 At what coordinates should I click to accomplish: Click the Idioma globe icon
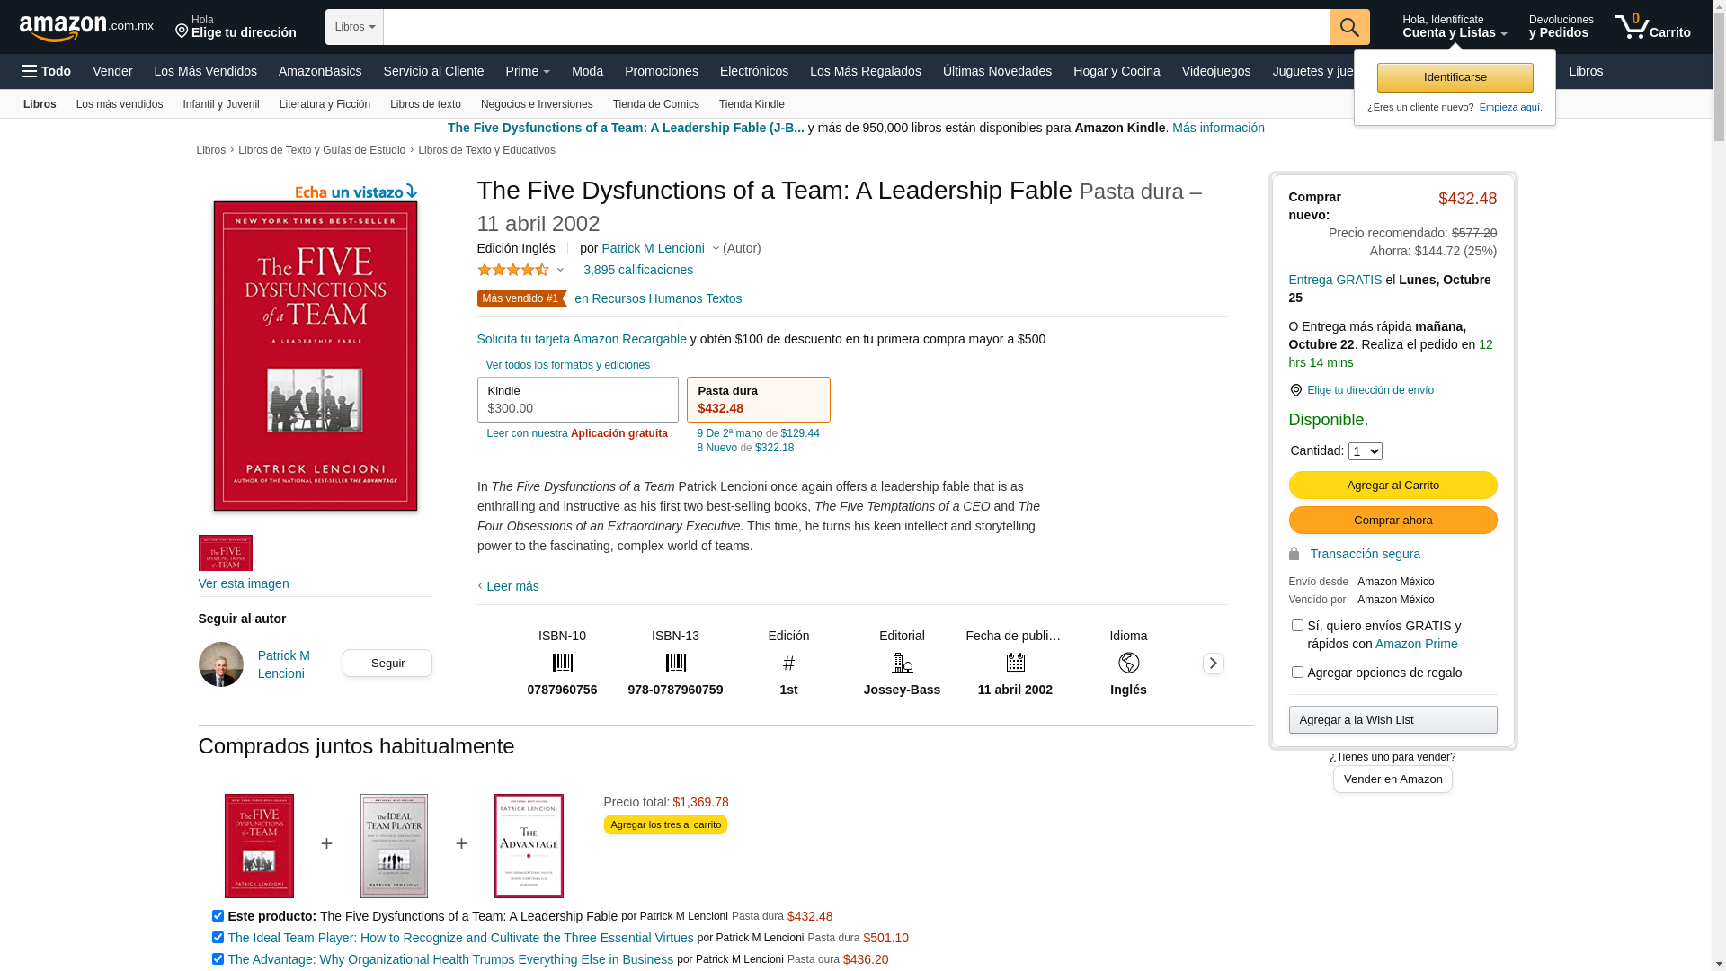pyautogui.click(x=1128, y=664)
